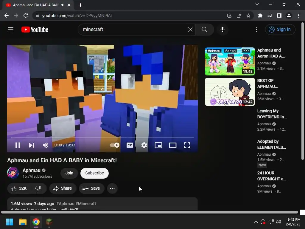Enable miniplayer mode
The width and height of the screenshot is (305, 229).
click(x=158, y=145)
